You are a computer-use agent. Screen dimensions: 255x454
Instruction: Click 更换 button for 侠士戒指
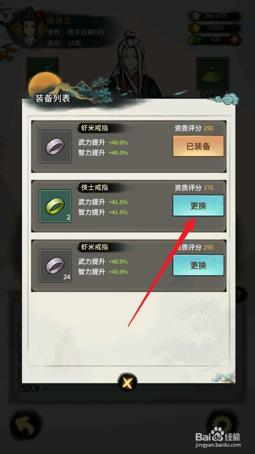click(x=198, y=206)
